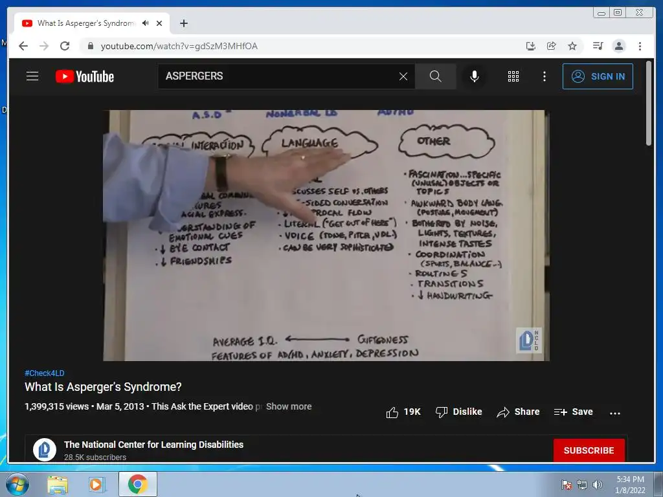Focus the YouTube search input field

click(x=279, y=76)
